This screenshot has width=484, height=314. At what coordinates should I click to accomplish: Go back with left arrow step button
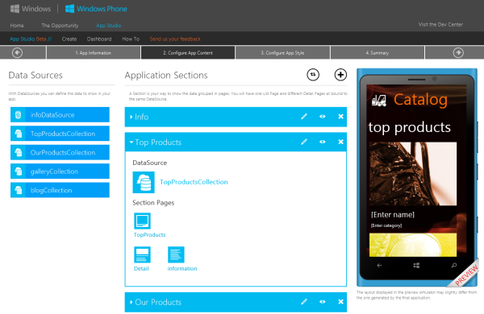tap(17, 52)
